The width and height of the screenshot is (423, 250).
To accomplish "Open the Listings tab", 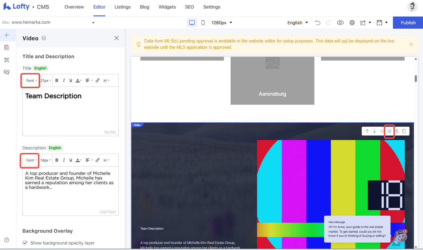I will [x=123, y=7].
